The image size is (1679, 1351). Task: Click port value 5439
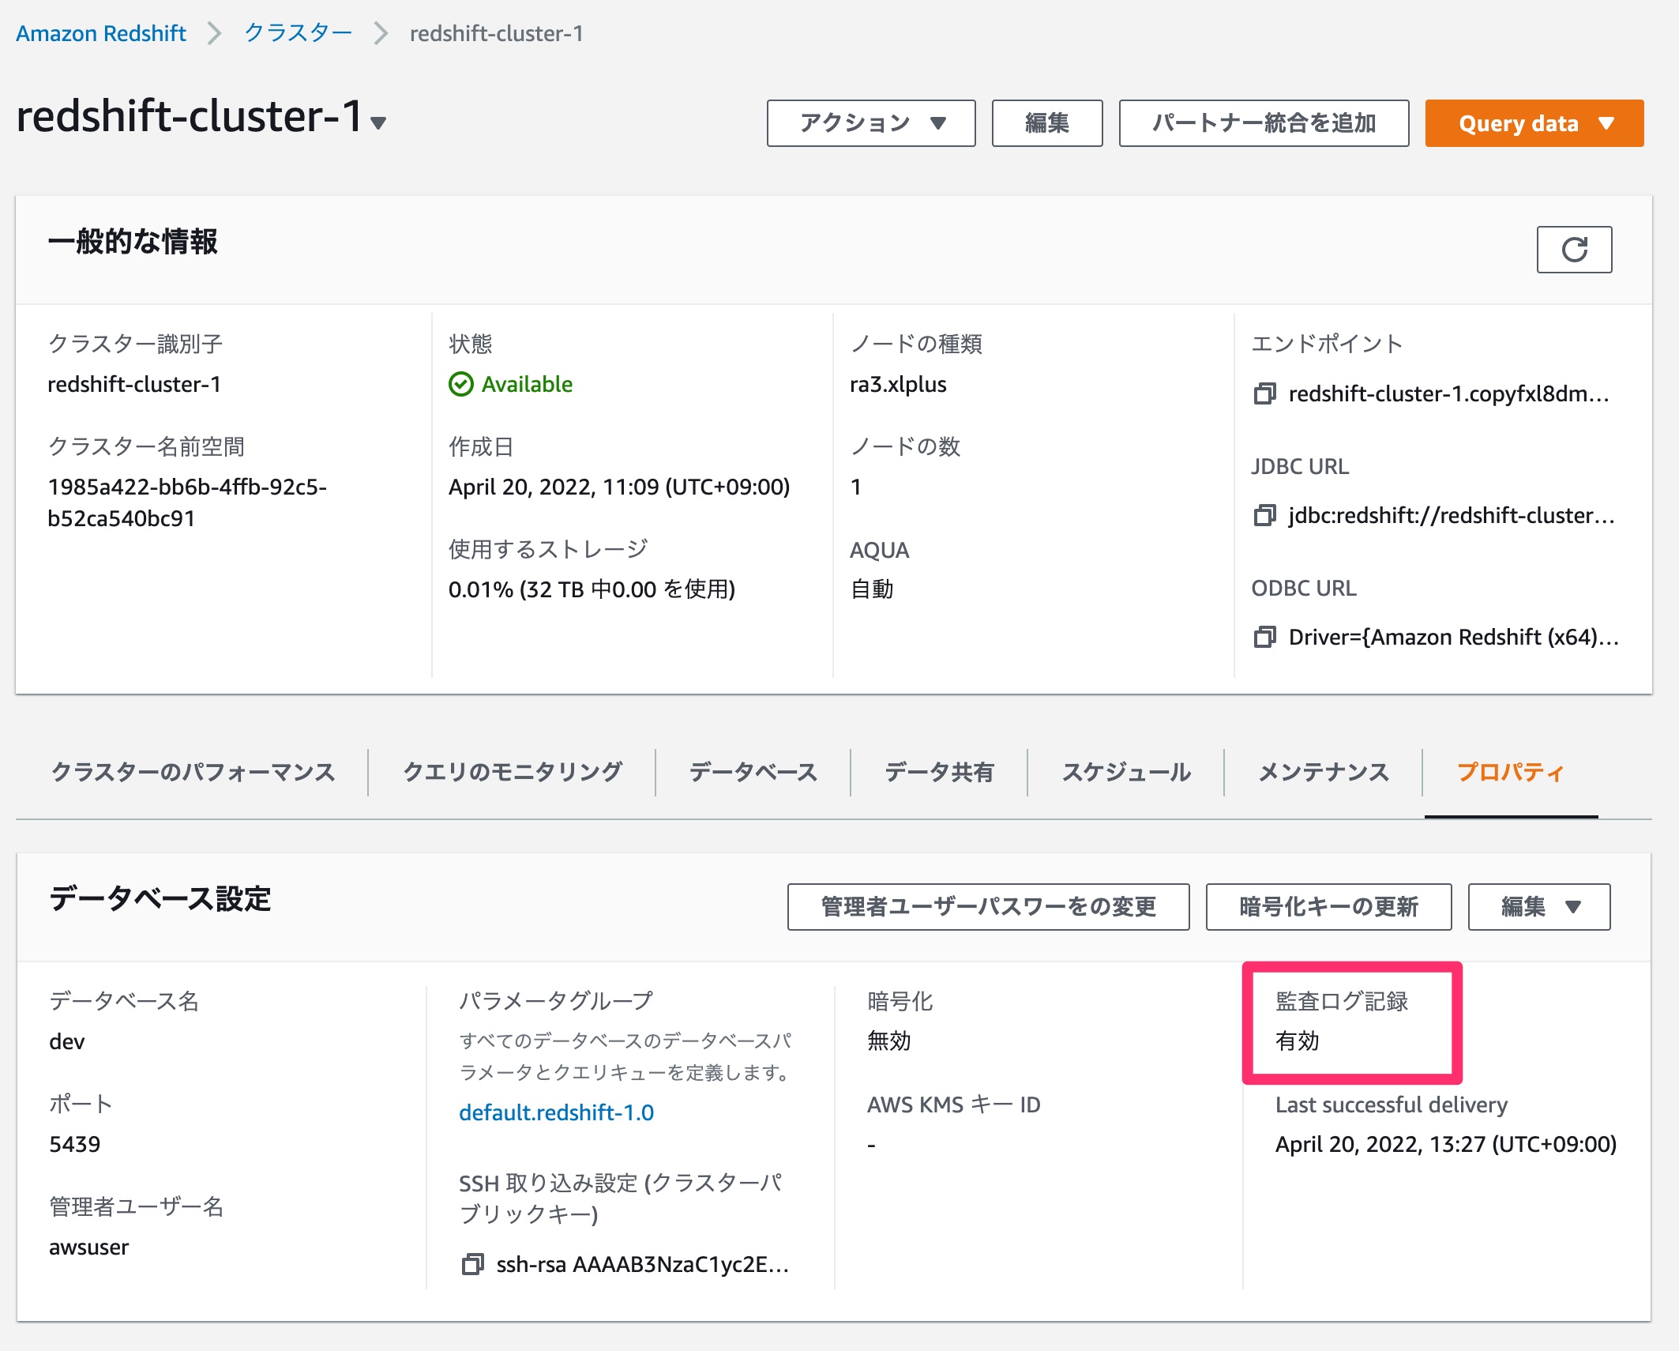[74, 1144]
